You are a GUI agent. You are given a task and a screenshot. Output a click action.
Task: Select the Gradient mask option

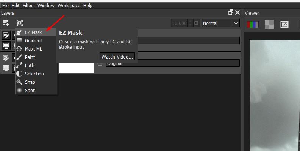point(33,40)
